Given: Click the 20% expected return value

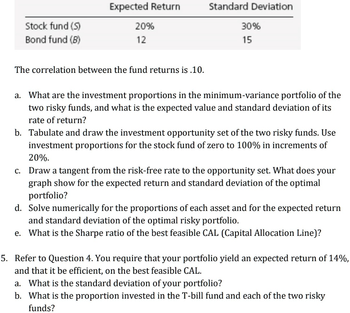Looking at the screenshot, I should coord(145,26).
